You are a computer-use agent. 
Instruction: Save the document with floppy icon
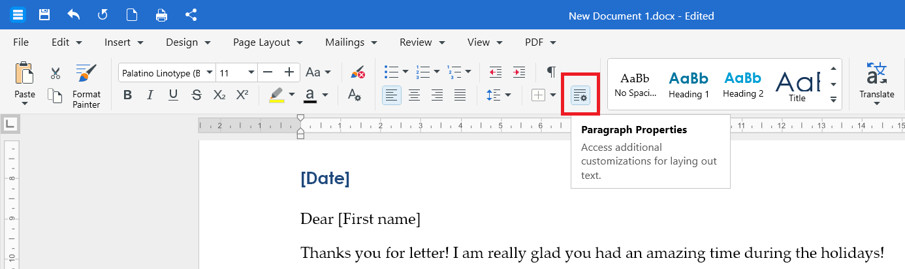pyautogui.click(x=44, y=14)
